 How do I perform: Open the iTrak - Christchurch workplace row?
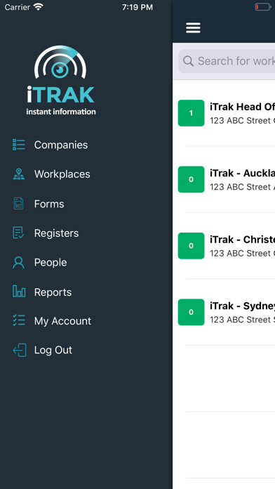[x=224, y=246]
